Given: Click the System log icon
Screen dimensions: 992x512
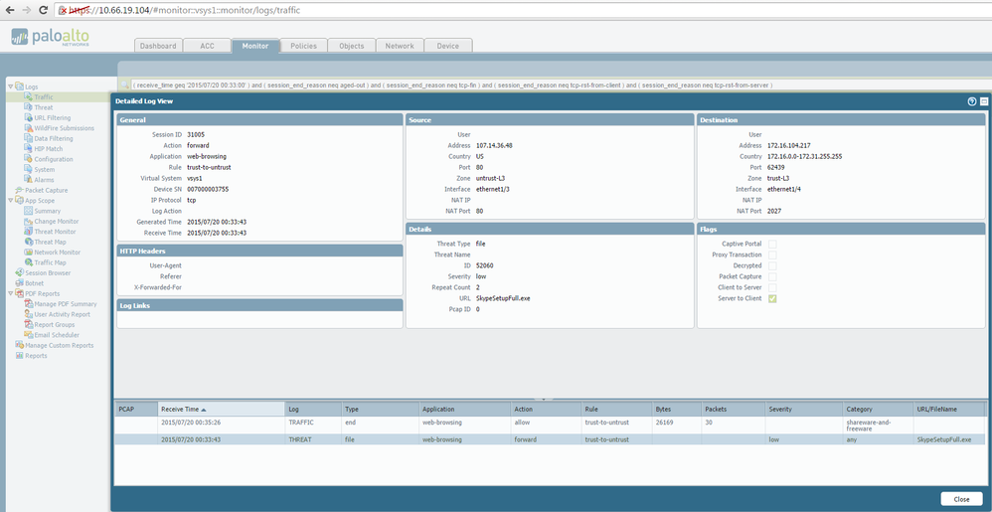Looking at the screenshot, I should point(29,169).
